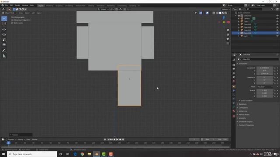Select the Move tool
Screen dimensions: 280x157
click(x=4, y=29)
